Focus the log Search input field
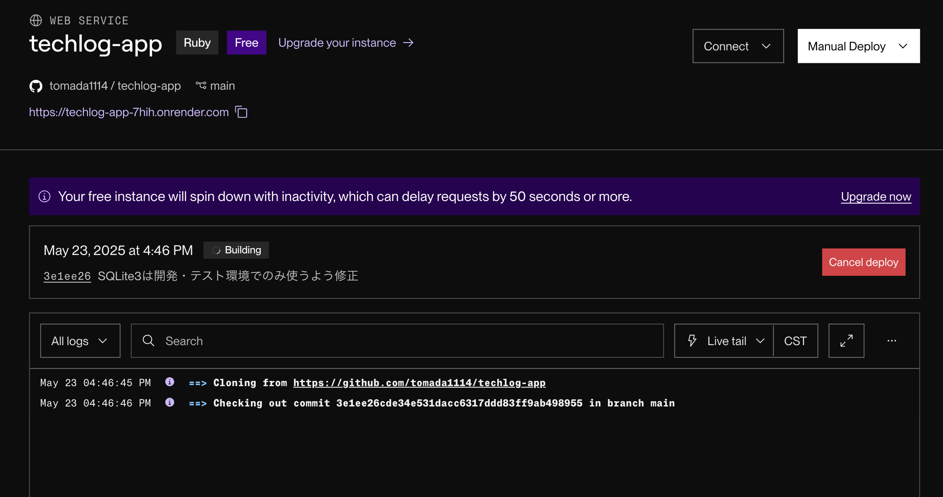This screenshot has height=497, width=943. [x=406, y=341]
